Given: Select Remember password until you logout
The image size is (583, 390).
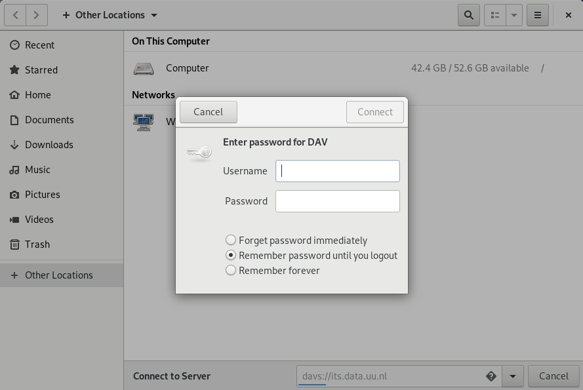Looking at the screenshot, I should (231, 256).
